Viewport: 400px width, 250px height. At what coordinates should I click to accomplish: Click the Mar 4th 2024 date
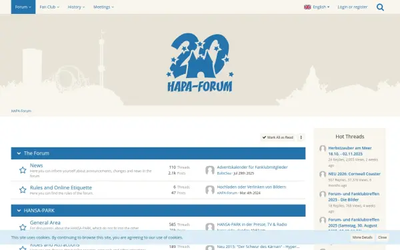[250, 193]
